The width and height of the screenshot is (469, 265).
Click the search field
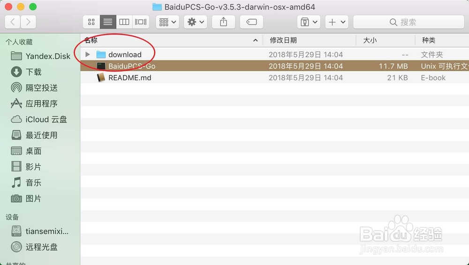(x=408, y=22)
